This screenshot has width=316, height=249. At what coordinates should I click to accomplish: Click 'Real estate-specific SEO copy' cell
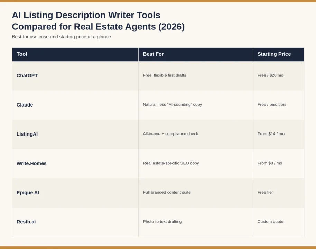point(196,164)
